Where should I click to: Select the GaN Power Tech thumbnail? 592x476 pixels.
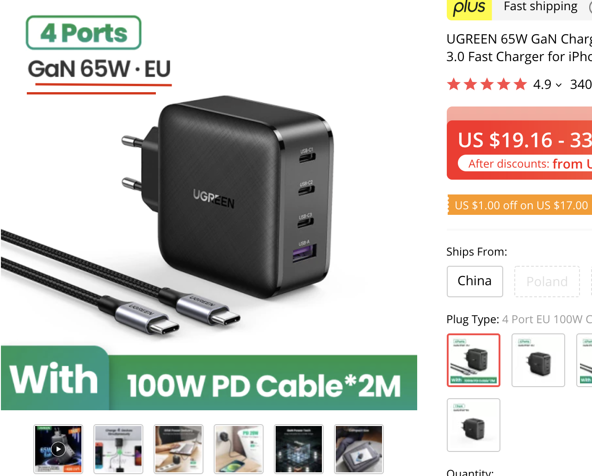pos(299,449)
